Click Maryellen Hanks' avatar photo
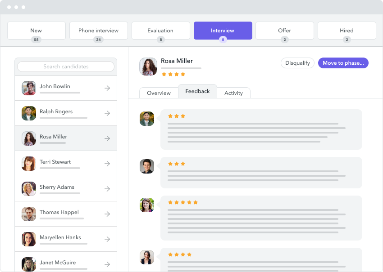Viewport: 383px width, 272px height. tap(29, 239)
